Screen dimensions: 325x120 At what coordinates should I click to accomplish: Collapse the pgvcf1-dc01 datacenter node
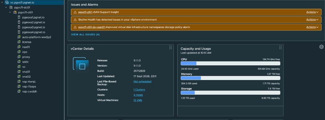tap(6, 7)
